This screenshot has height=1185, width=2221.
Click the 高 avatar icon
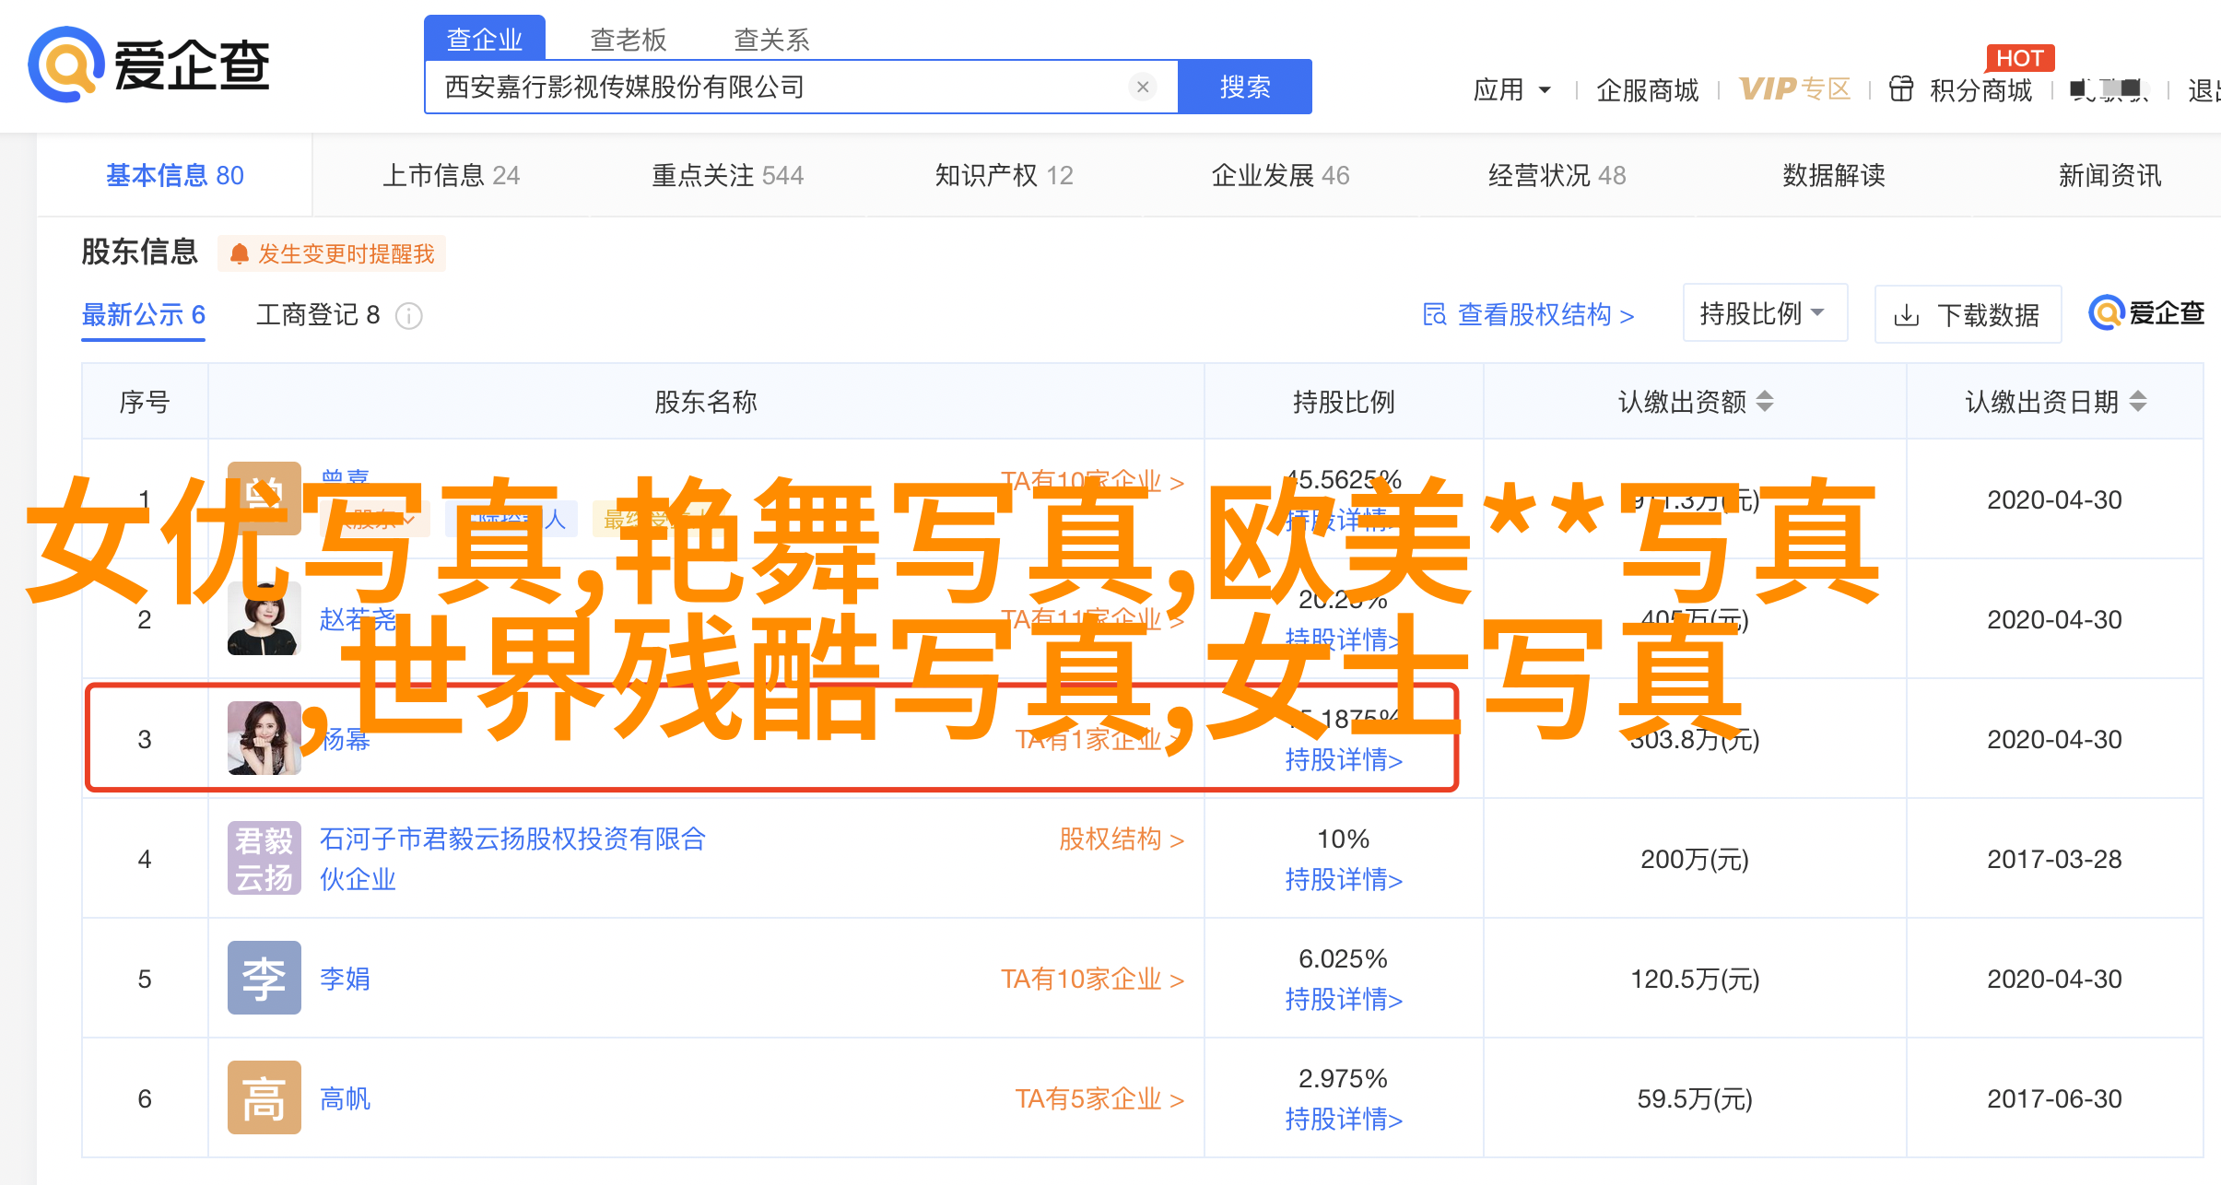264,1097
